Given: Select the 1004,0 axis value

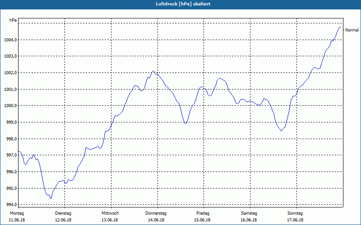Looking at the screenshot, I should click(10, 40).
